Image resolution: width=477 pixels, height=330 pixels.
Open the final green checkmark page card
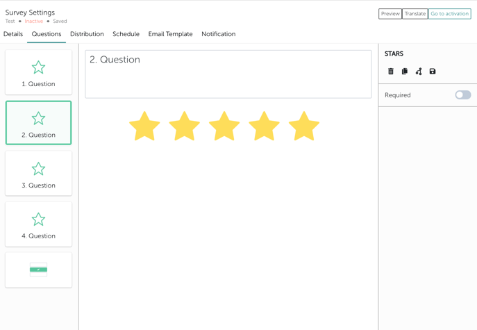(38, 270)
